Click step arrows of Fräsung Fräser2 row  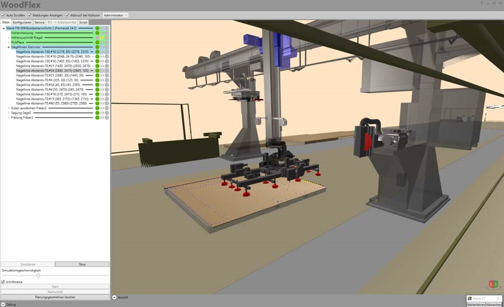pos(102,118)
